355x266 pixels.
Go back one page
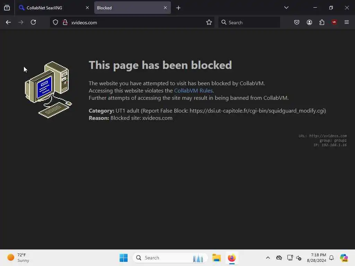pyautogui.click(x=8, y=22)
